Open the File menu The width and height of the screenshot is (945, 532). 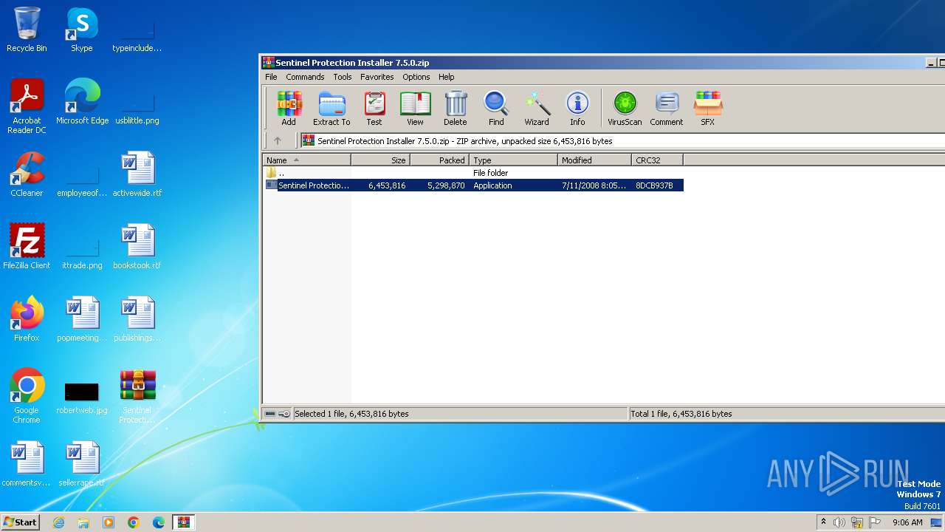tap(271, 77)
